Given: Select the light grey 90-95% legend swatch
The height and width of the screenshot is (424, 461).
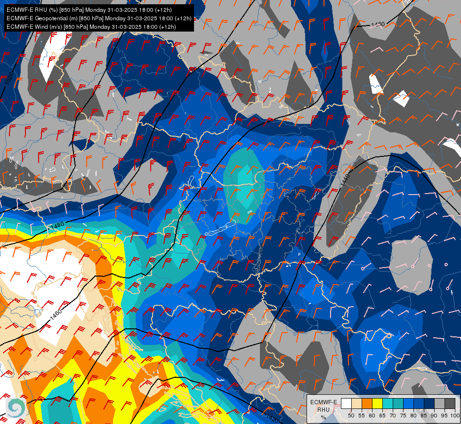Looking at the screenshot, I should point(439,403).
